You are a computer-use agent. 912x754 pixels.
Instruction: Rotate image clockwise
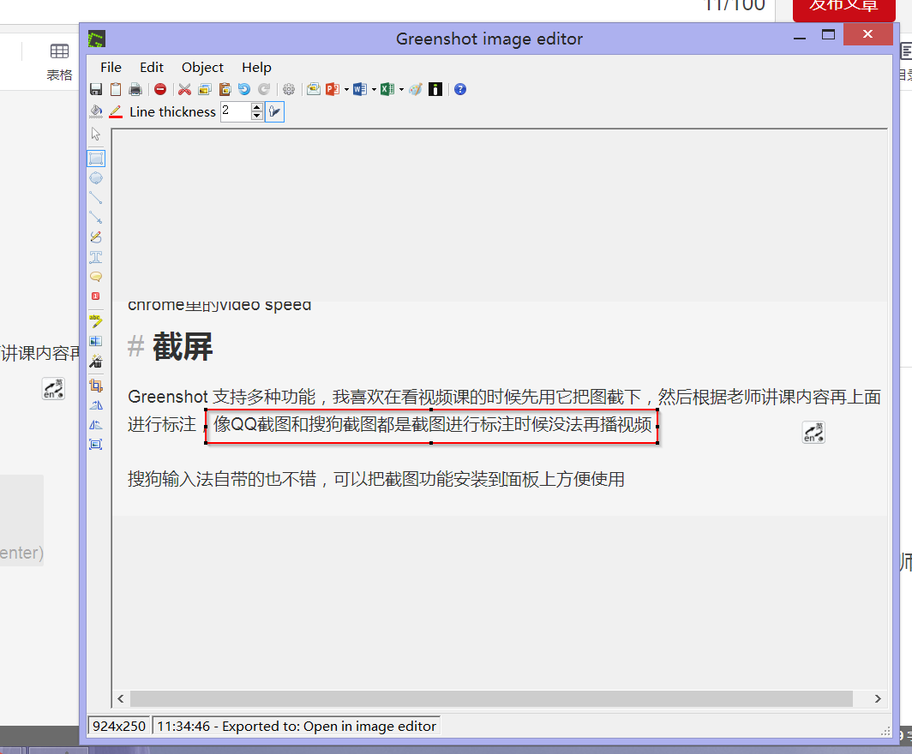[x=96, y=405]
